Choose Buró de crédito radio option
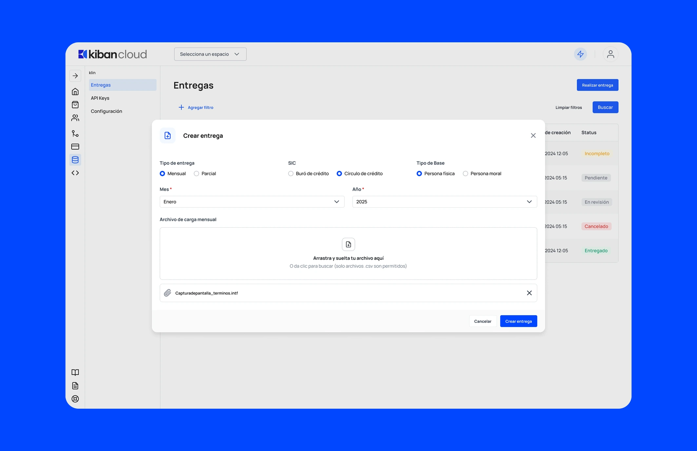 coord(291,174)
